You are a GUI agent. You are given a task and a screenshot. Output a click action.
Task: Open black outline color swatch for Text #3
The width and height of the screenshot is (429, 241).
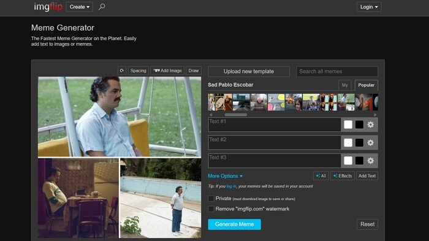[x=359, y=161]
